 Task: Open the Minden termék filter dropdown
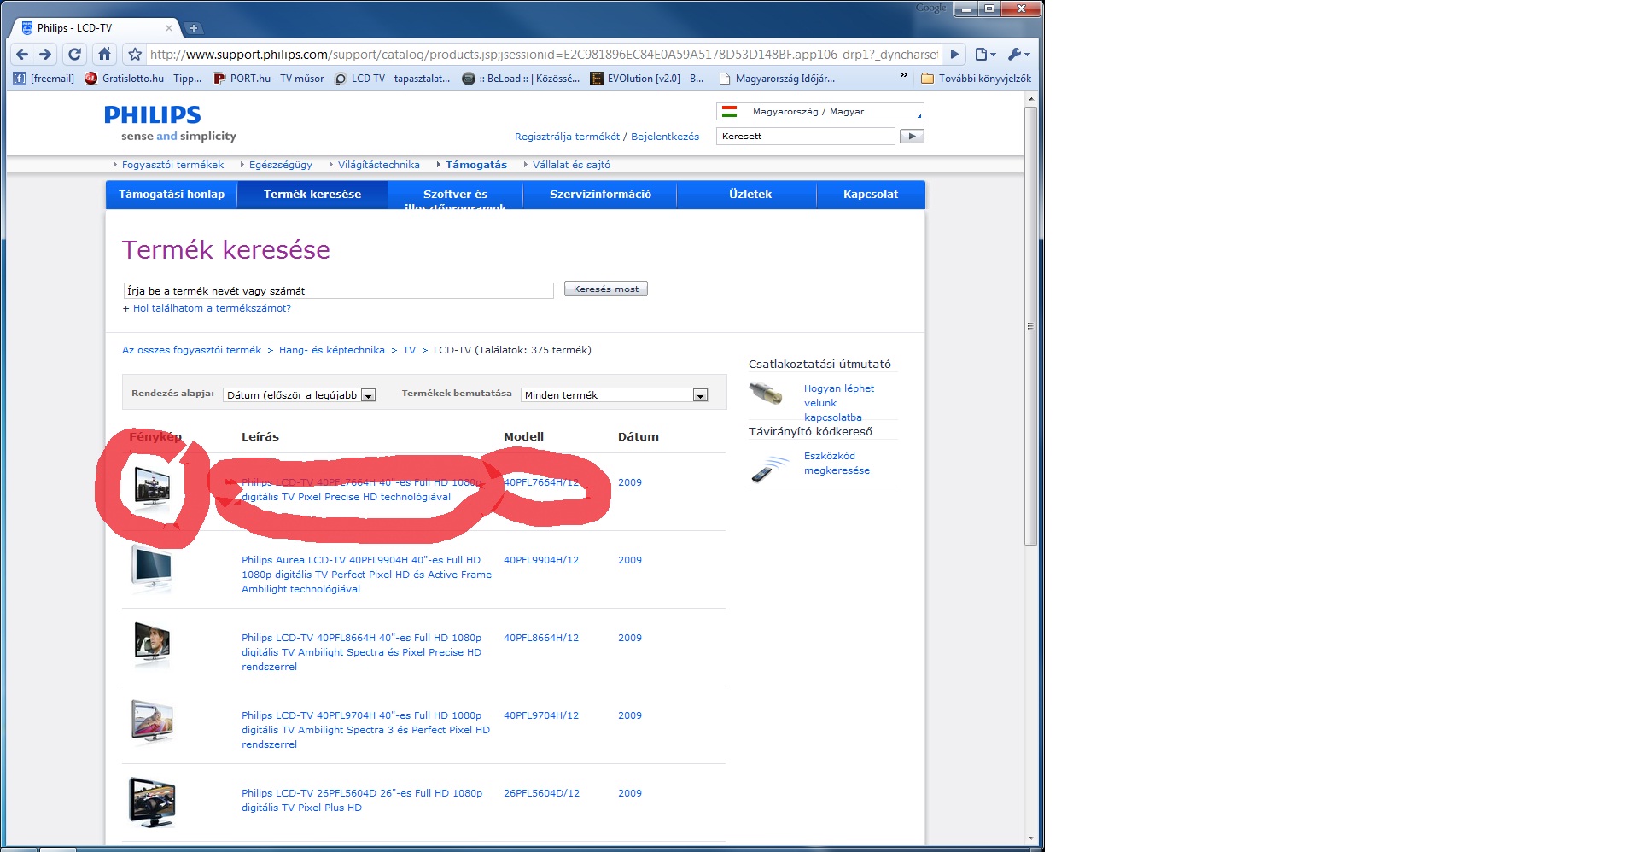click(x=615, y=395)
